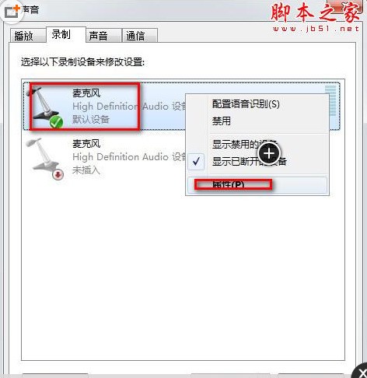Click the red down-arrow unplugged badge
The height and width of the screenshot is (378, 367).
pos(58,175)
